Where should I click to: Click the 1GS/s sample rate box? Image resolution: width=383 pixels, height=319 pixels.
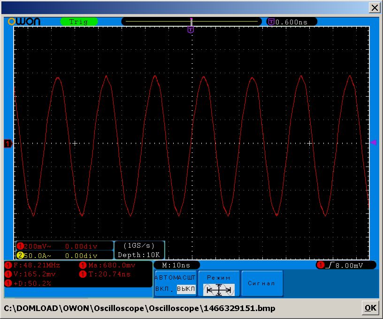click(139, 246)
